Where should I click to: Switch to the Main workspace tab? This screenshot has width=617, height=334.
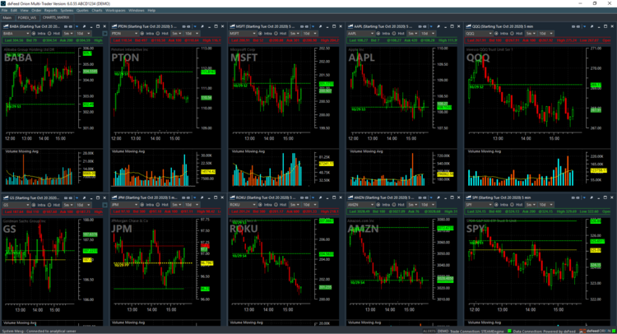[x=7, y=18]
